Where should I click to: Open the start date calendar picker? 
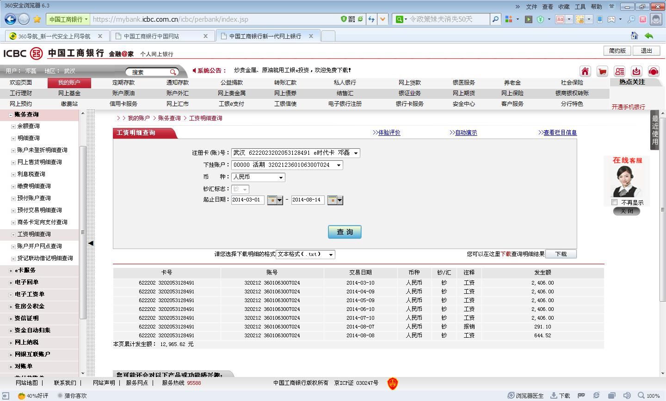(275, 200)
